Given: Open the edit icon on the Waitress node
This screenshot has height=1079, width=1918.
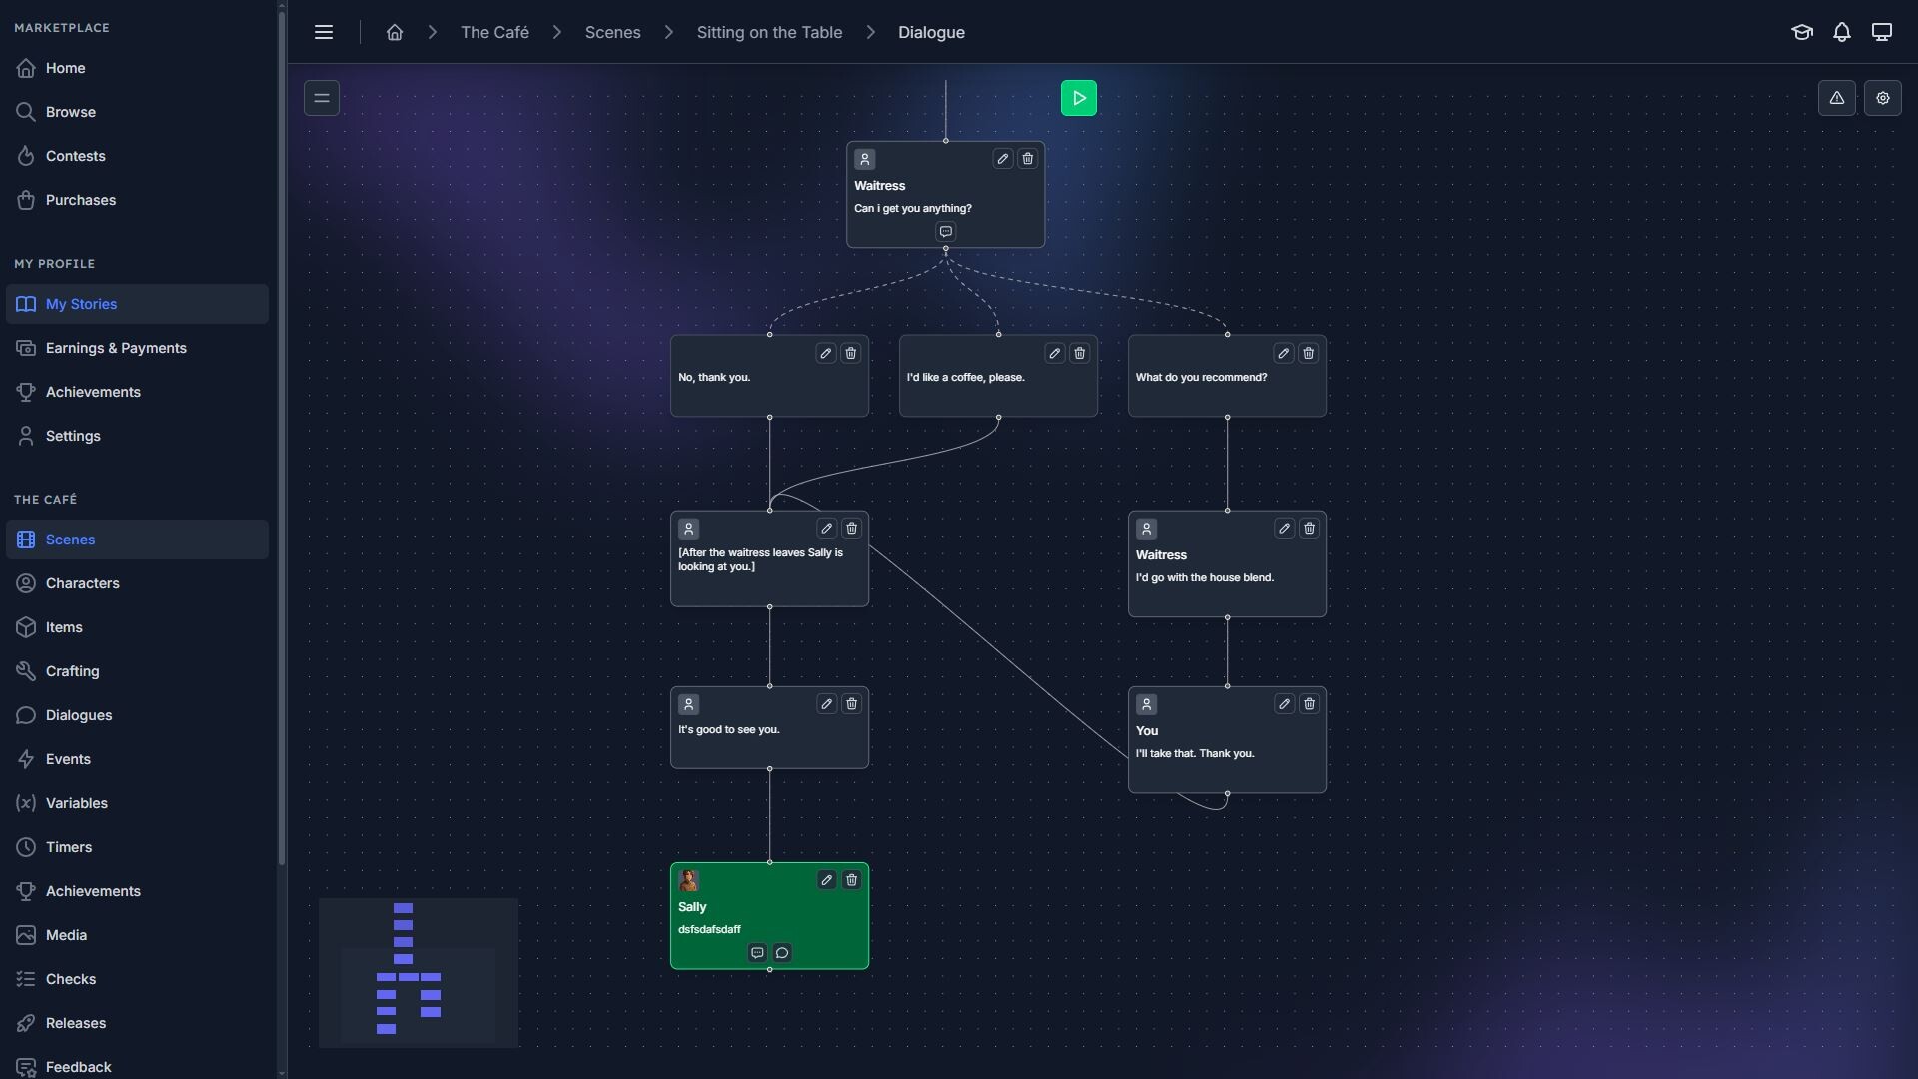Looking at the screenshot, I should click(1002, 158).
